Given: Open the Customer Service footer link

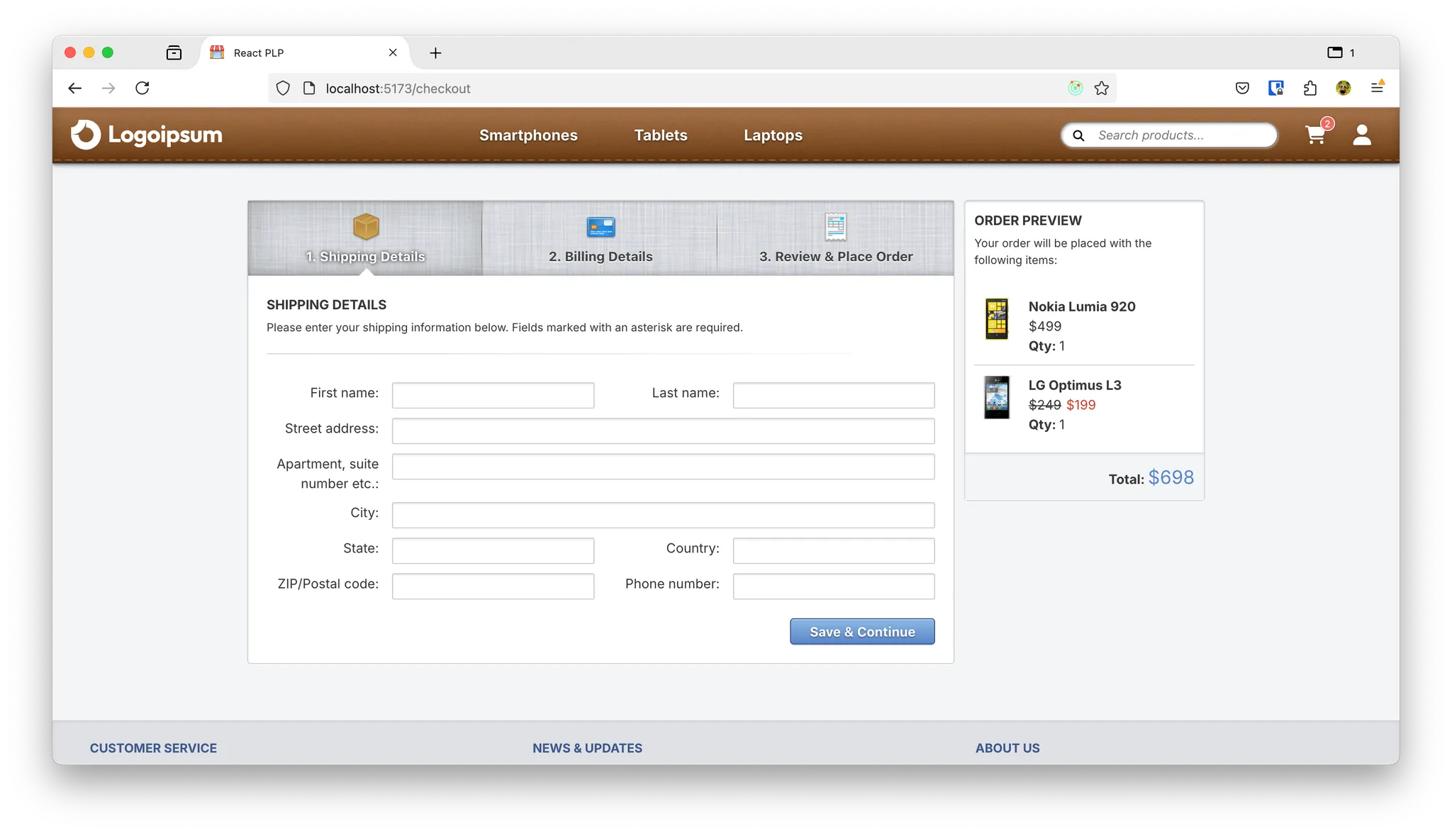Looking at the screenshot, I should point(153,747).
